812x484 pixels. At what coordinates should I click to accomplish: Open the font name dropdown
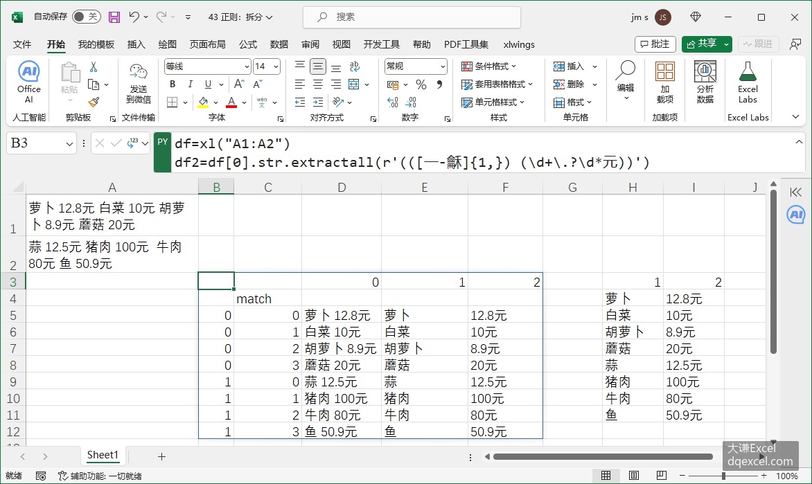pos(247,66)
